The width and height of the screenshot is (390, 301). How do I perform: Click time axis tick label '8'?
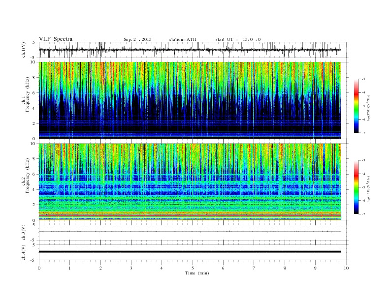coord(285,268)
